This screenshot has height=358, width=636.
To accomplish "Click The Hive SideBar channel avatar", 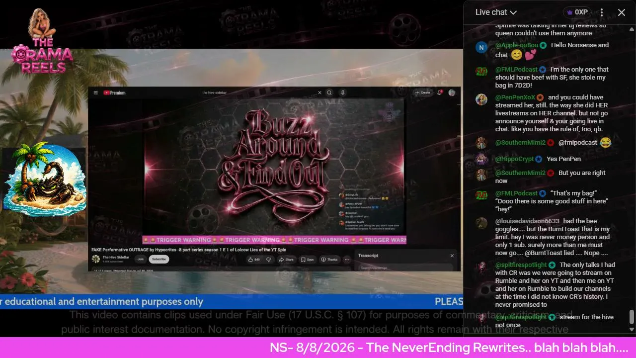I will [95, 259].
